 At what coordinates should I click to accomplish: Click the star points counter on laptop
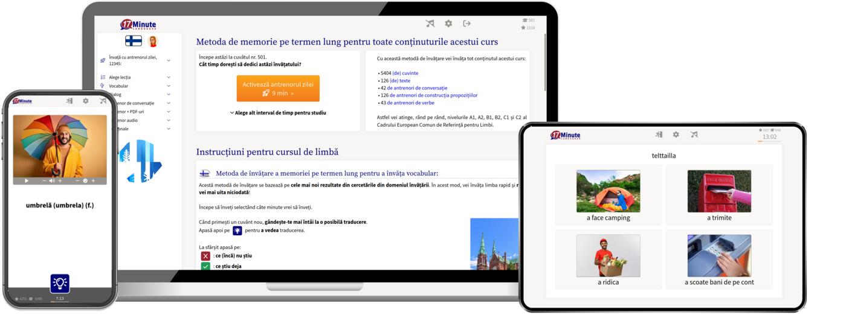pyautogui.click(x=528, y=28)
